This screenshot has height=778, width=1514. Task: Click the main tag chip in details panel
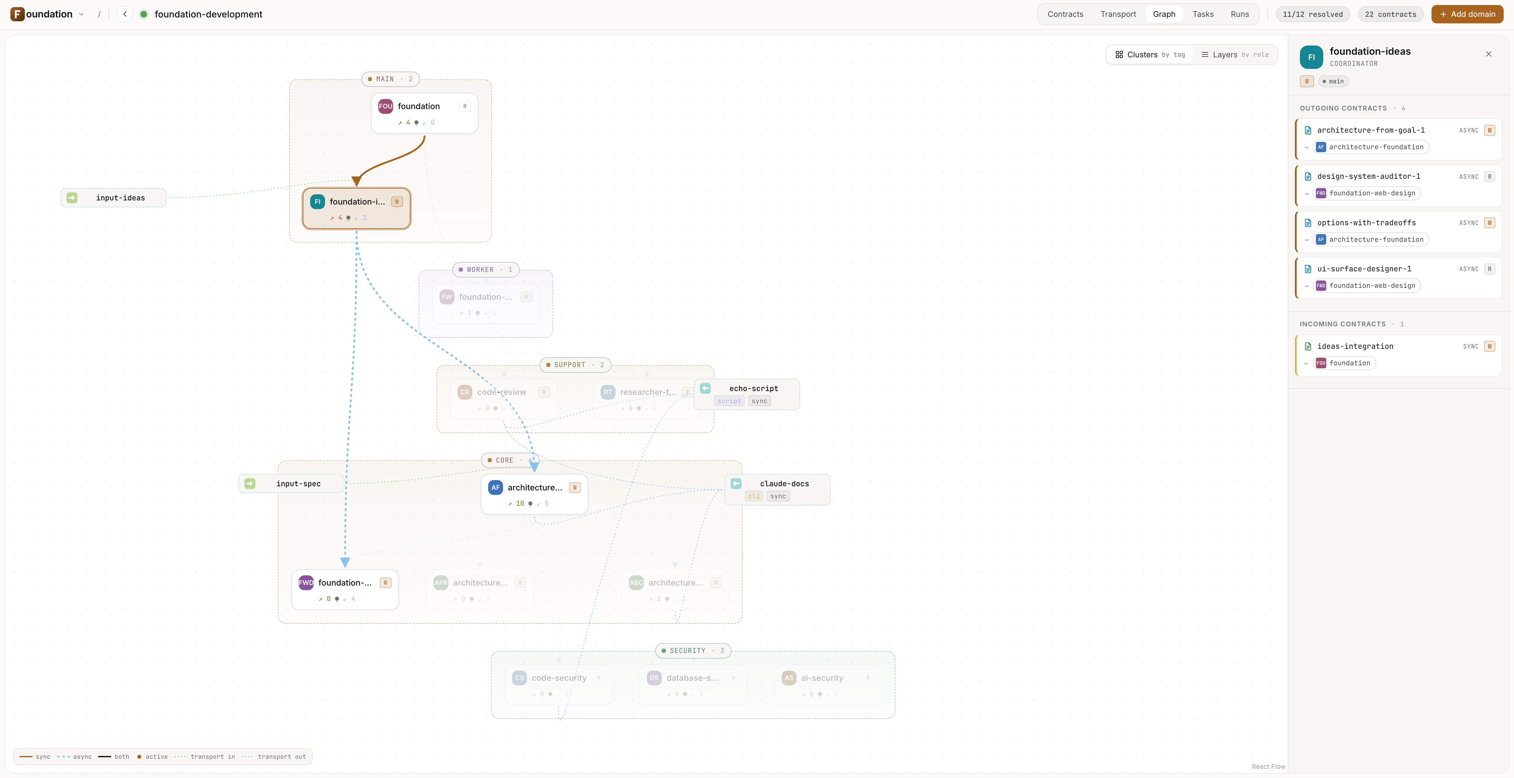pyautogui.click(x=1333, y=81)
